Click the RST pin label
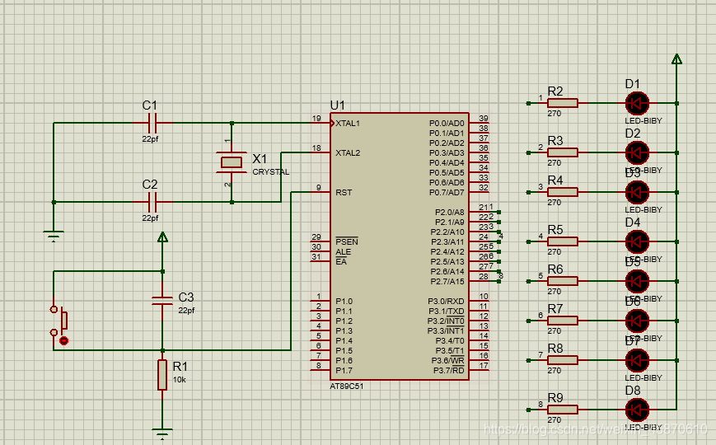 click(344, 193)
